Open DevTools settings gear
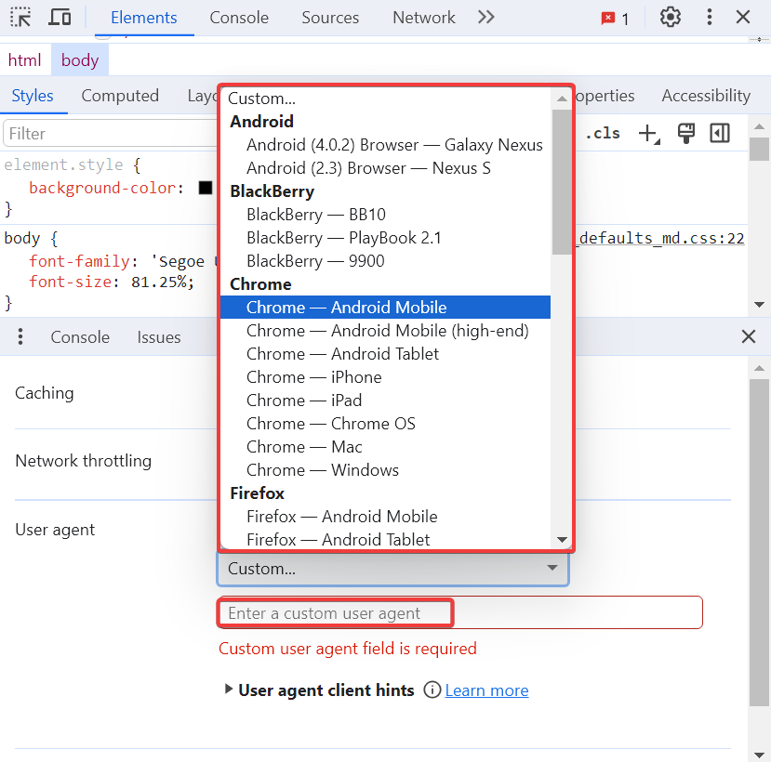771x762 pixels. 671,18
